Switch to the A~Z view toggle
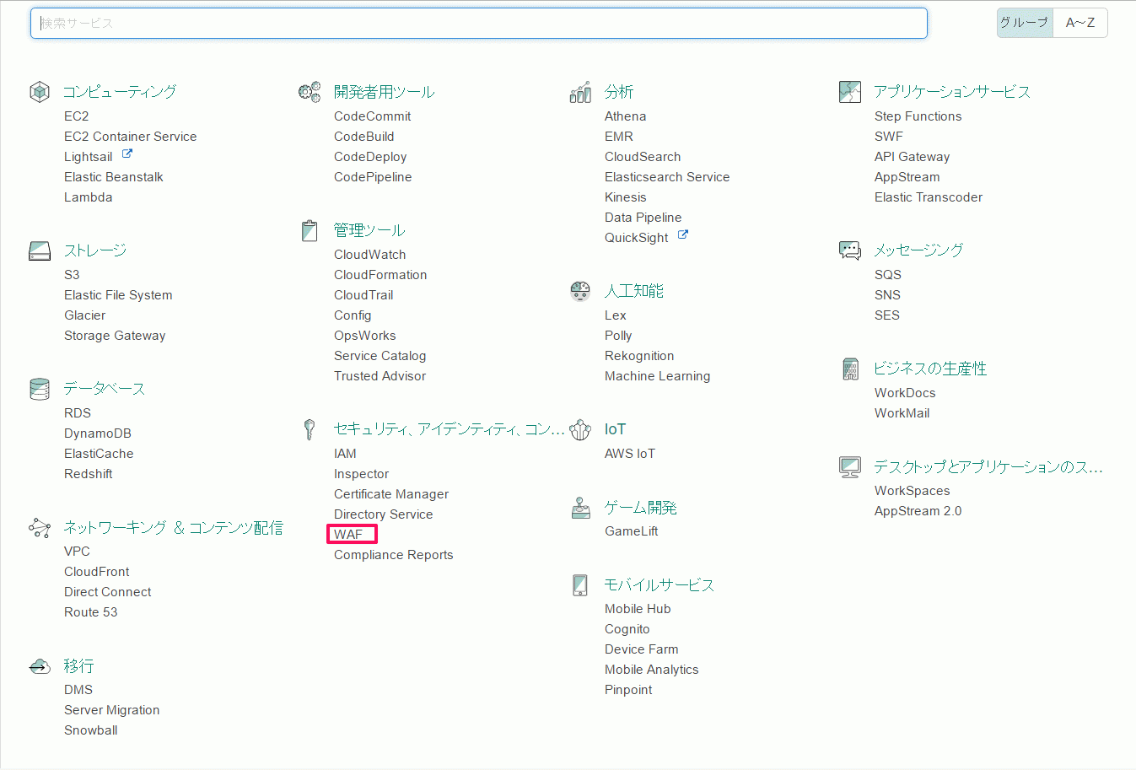The width and height of the screenshot is (1136, 770). point(1080,23)
